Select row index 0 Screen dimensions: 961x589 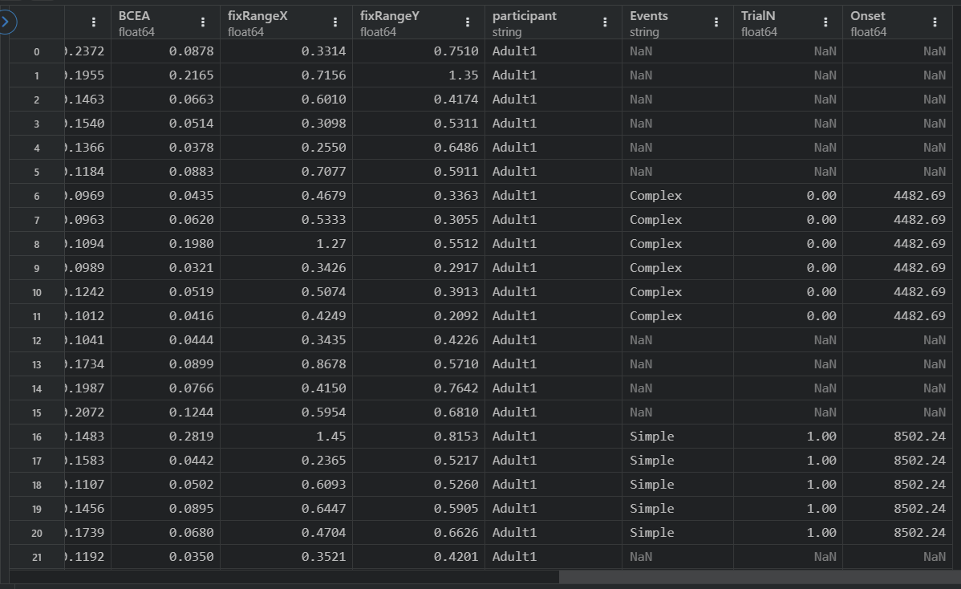pyautogui.click(x=36, y=51)
